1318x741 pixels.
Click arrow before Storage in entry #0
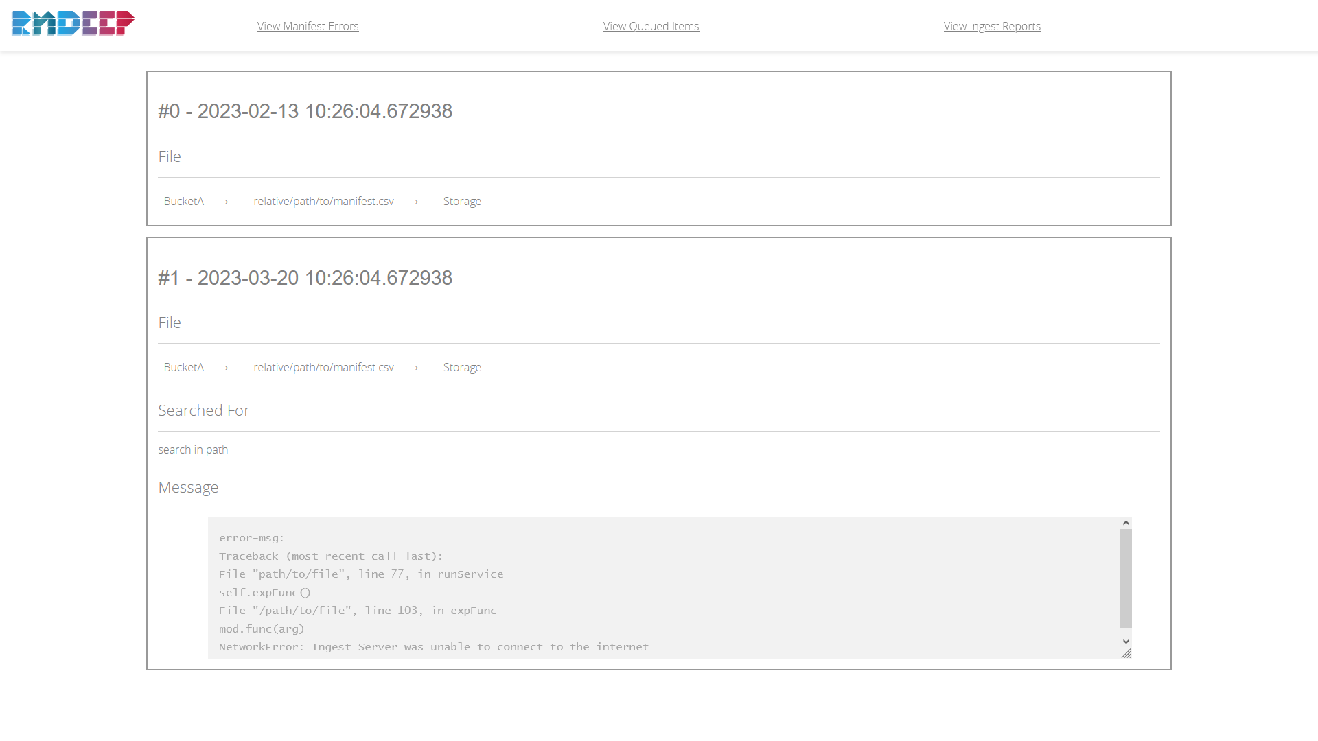[413, 202]
